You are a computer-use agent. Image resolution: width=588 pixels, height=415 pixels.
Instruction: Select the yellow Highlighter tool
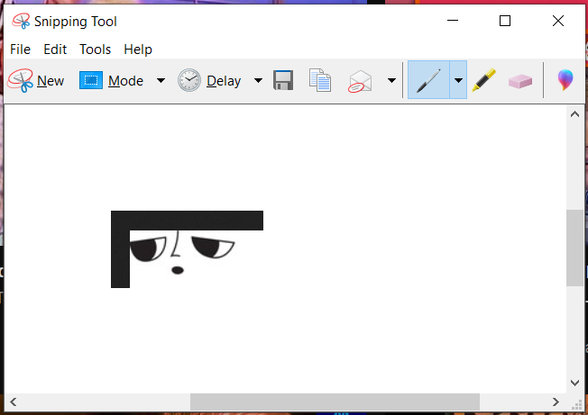click(483, 80)
